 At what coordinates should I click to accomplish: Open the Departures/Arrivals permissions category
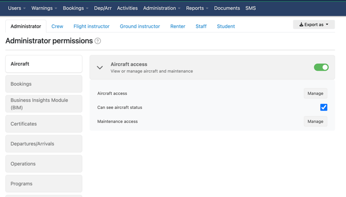click(44, 144)
